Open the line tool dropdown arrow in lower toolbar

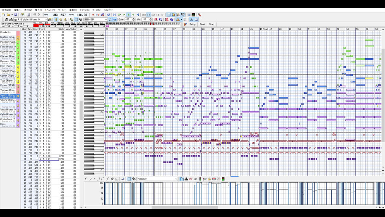coord(94,179)
